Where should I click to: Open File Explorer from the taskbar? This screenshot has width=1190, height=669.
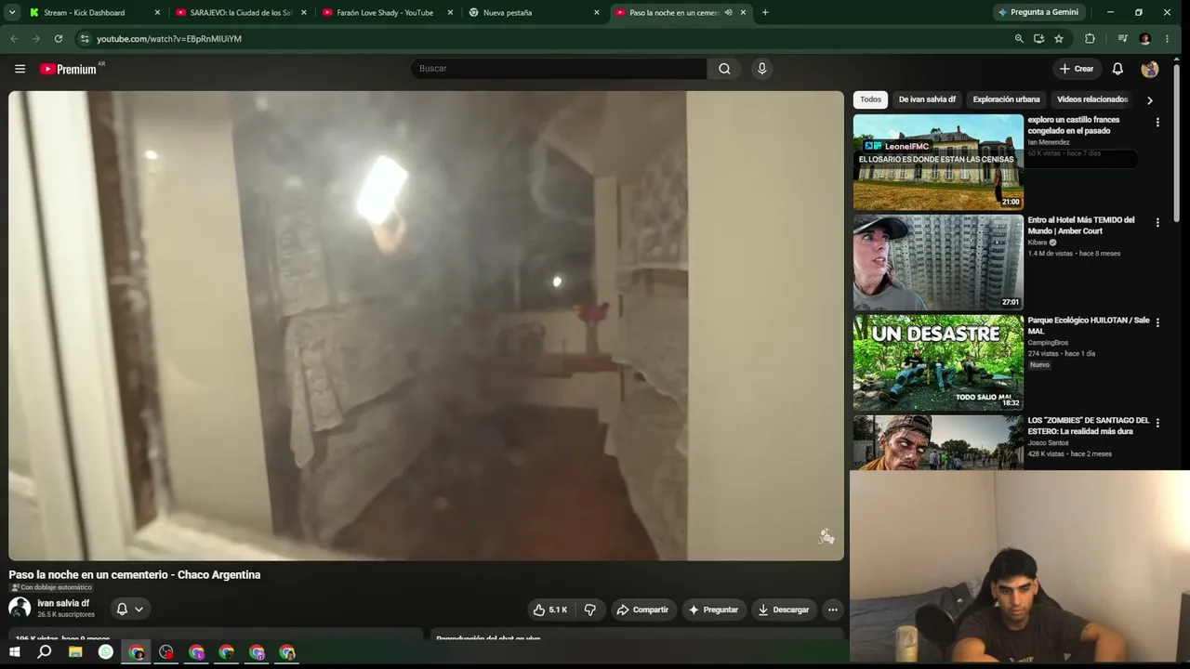(x=75, y=652)
